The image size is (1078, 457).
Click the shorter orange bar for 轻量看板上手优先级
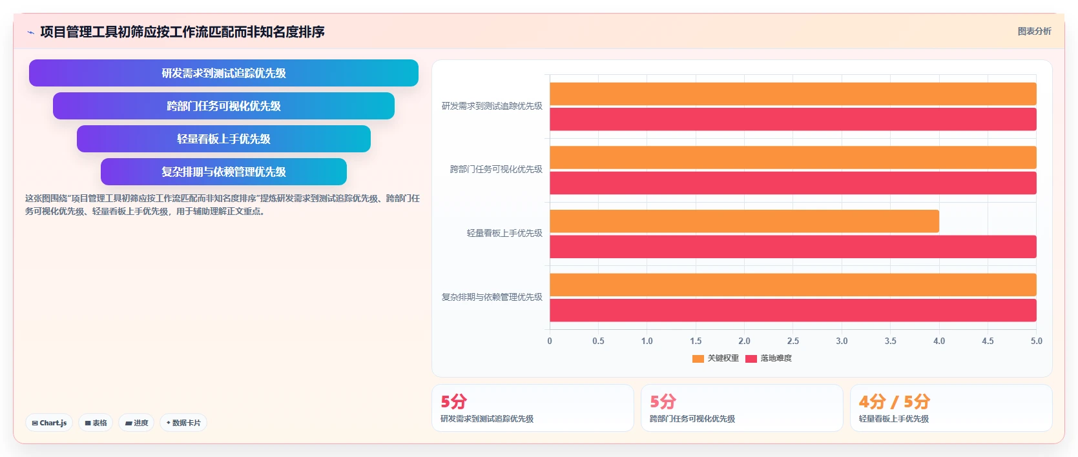[744, 221]
